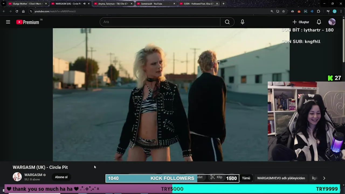Screen dimensions: 345x194
Task: Open the browser three-dot menu
Action: 341,11
